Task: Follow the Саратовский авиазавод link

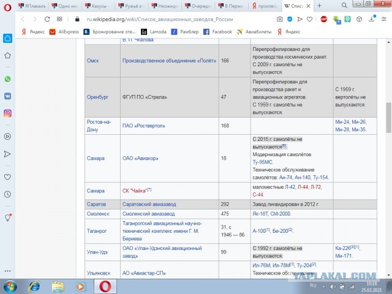Action: (x=149, y=204)
